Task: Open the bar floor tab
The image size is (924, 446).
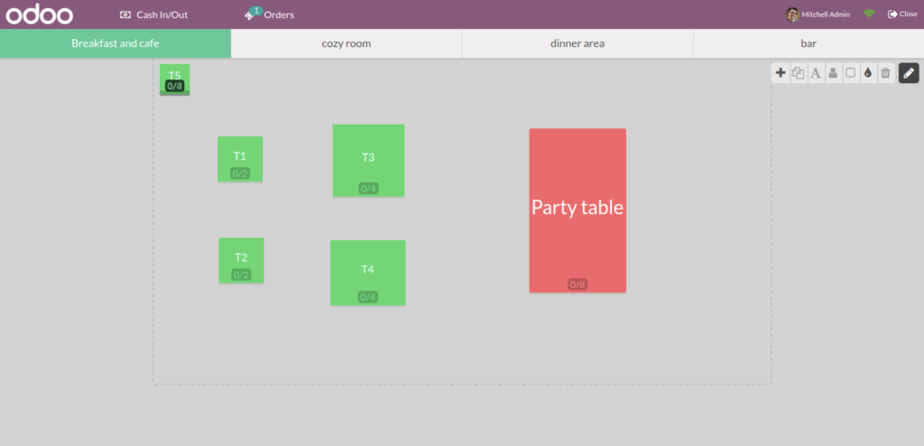Action: click(808, 43)
